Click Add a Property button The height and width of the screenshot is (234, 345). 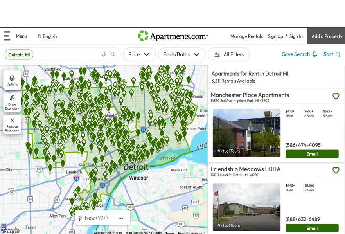pyautogui.click(x=327, y=36)
